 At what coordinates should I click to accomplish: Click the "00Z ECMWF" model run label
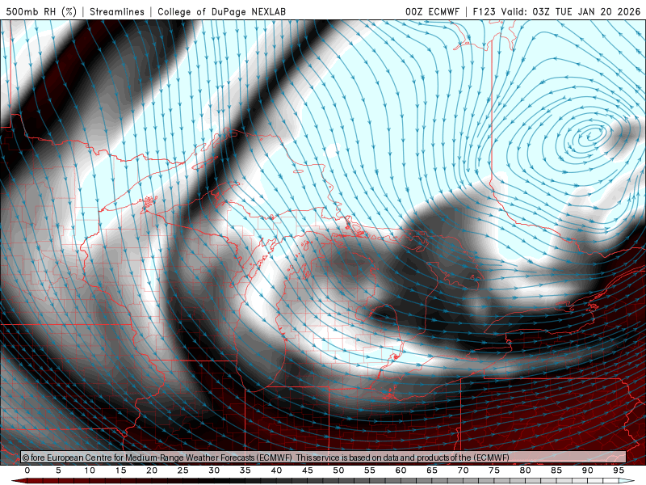click(x=432, y=11)
